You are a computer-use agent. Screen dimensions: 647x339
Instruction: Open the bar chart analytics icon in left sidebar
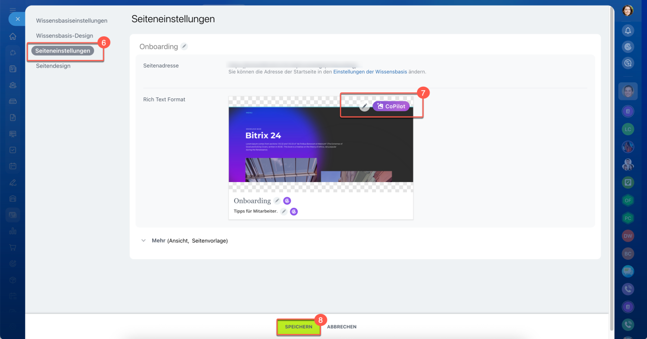(13, 231)
